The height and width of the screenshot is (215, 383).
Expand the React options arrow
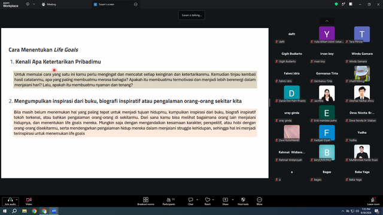tap(213, 199)
